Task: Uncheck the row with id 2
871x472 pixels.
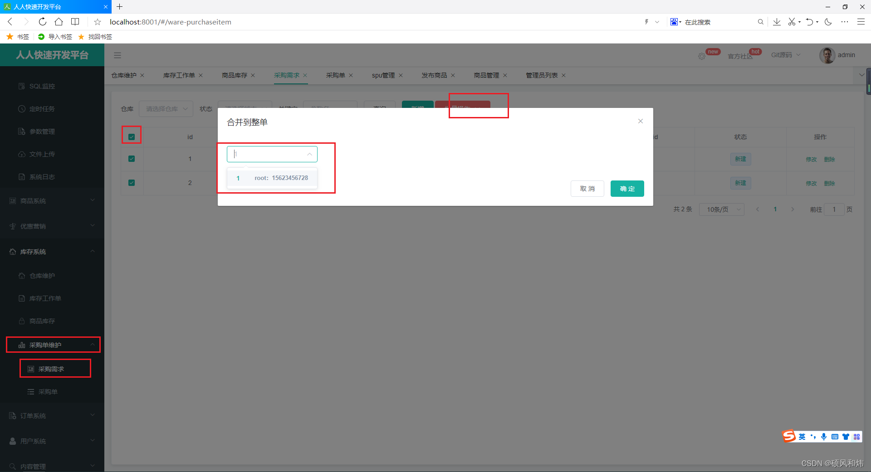Action: (132, 183)
